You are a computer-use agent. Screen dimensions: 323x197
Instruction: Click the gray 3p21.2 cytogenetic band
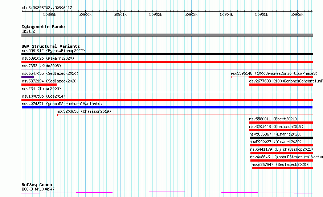[x=167, y=35]
